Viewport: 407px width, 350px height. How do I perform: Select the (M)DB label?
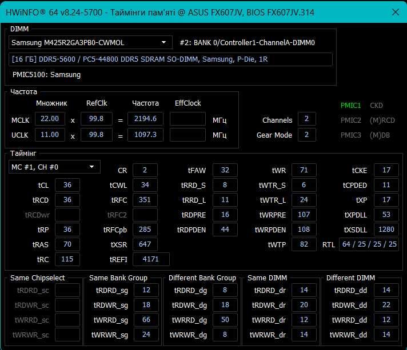(x=380, y=135)
